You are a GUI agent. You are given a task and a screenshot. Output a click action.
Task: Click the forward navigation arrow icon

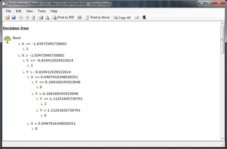(x=27, y=18)
